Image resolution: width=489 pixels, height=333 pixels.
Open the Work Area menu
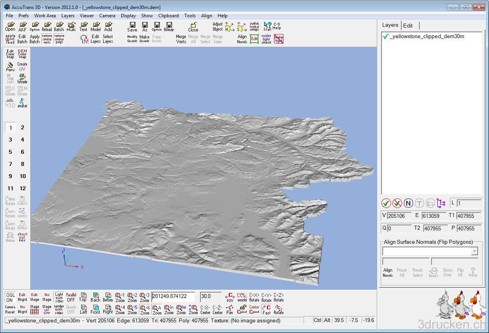[x=45, y=16]
